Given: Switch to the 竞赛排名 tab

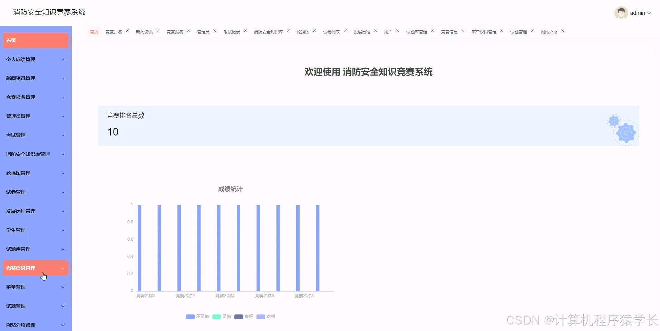Looking at the screenshot, I should point(114,32).
